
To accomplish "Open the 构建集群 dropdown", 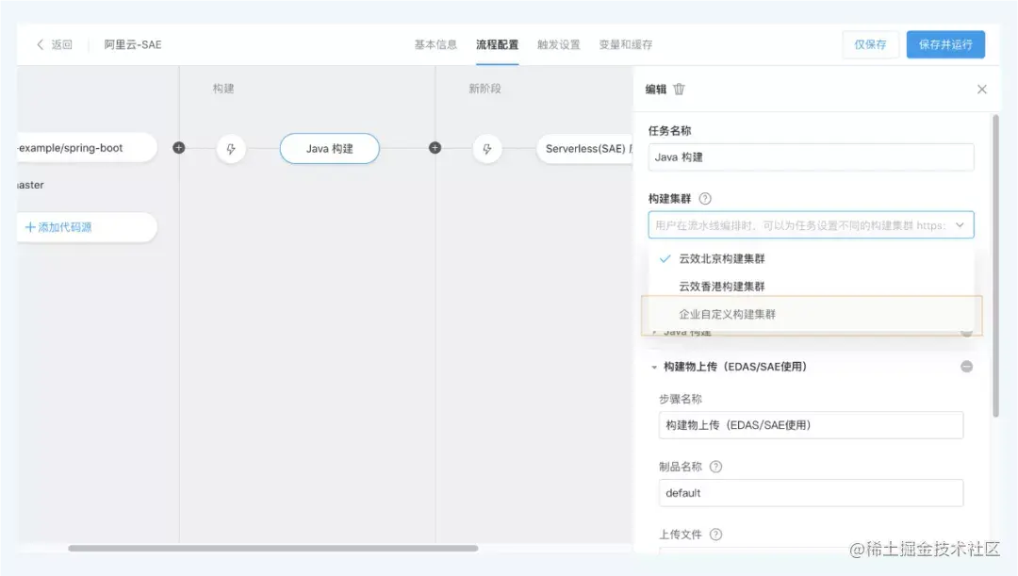I will 811,225.
